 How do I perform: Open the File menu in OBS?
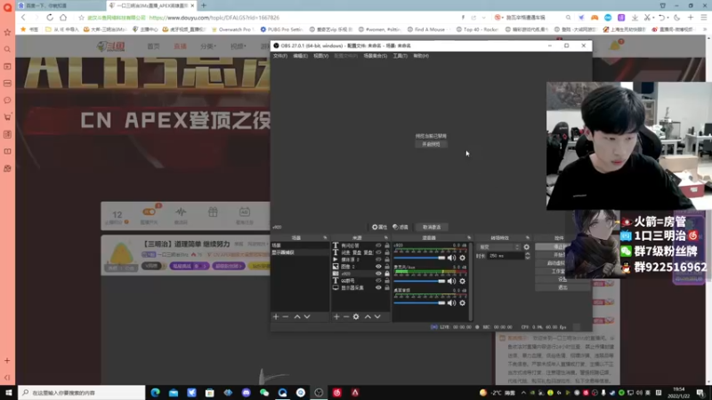(x=280, y=56)
